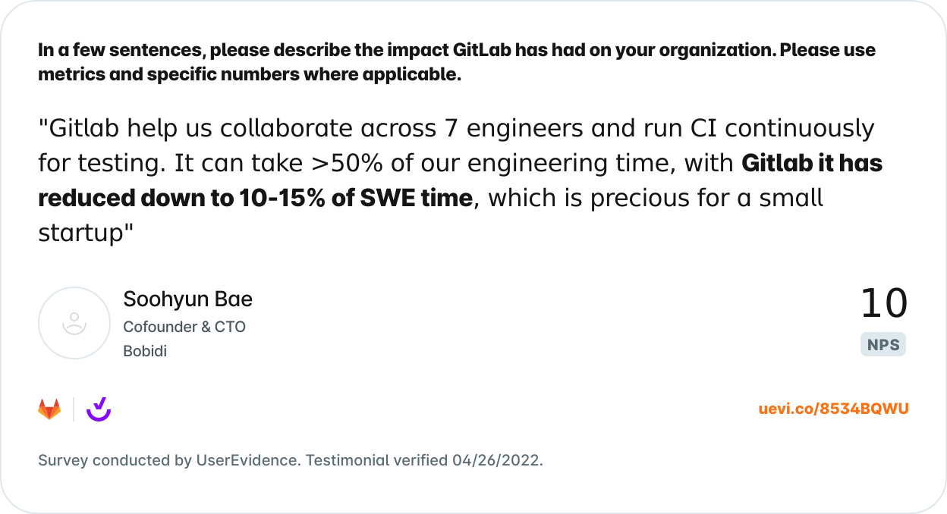This screenshot has width=947, height=514.
Task: Click the gray NPS badge
Action: tap(884, 345)
